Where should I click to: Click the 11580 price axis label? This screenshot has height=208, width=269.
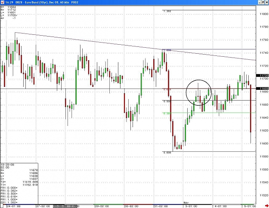264,156
